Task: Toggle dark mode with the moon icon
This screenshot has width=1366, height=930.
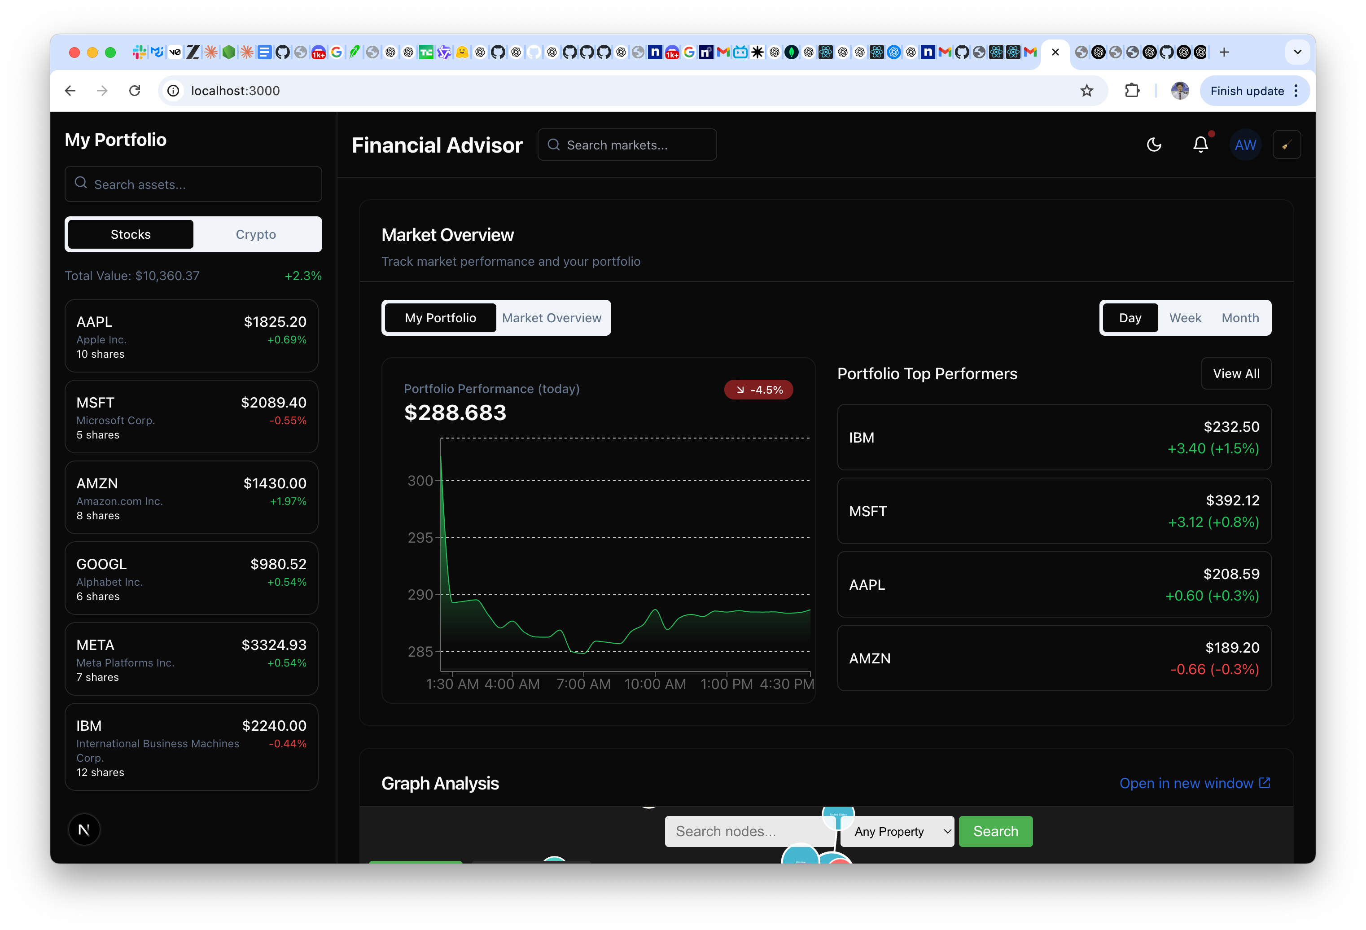Action: click(1154, 145)
